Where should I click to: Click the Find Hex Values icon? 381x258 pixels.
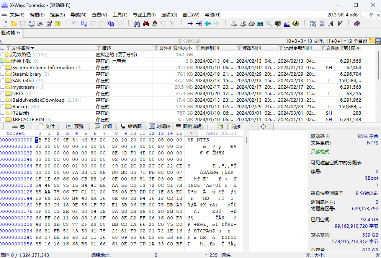tap(154, 24)
